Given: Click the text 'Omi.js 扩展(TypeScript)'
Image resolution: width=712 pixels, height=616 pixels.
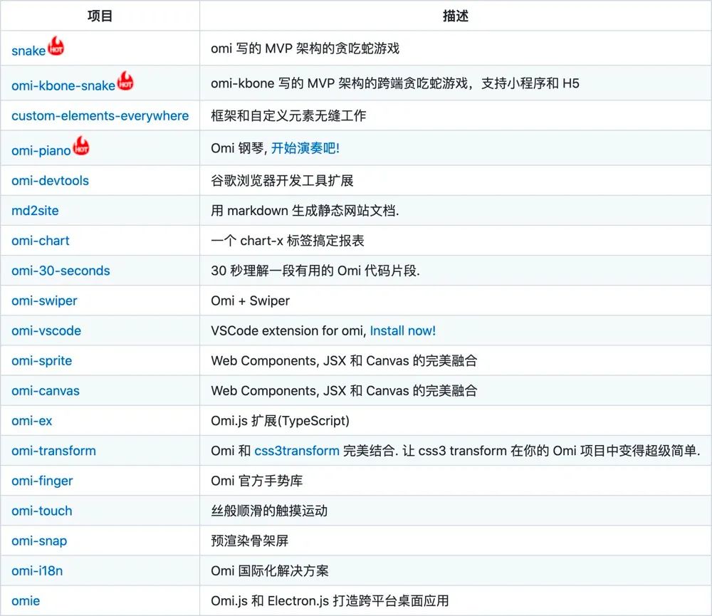Looking at the screenshot, I should 280,421.
